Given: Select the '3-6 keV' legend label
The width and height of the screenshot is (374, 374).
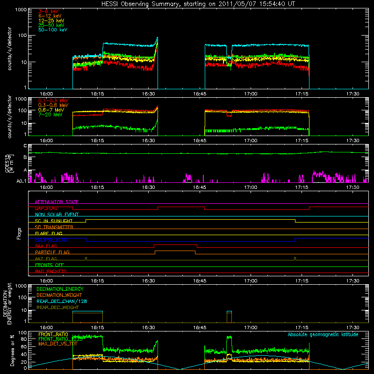Looking at the screenshot, I should (48, 11).
